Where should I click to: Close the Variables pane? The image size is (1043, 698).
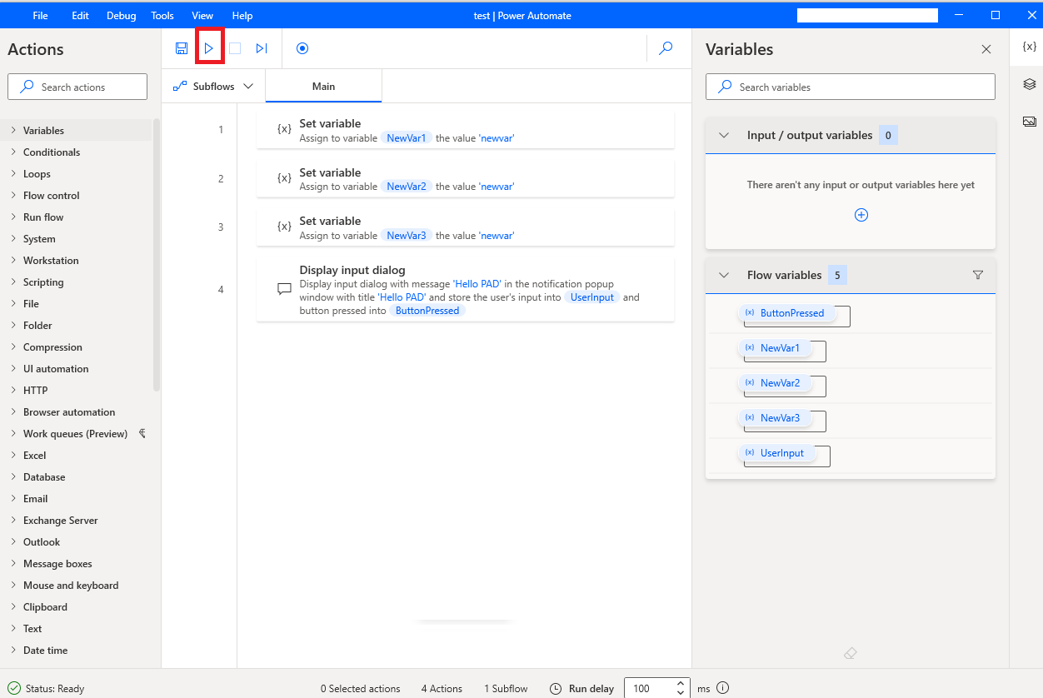pos(986,49)
